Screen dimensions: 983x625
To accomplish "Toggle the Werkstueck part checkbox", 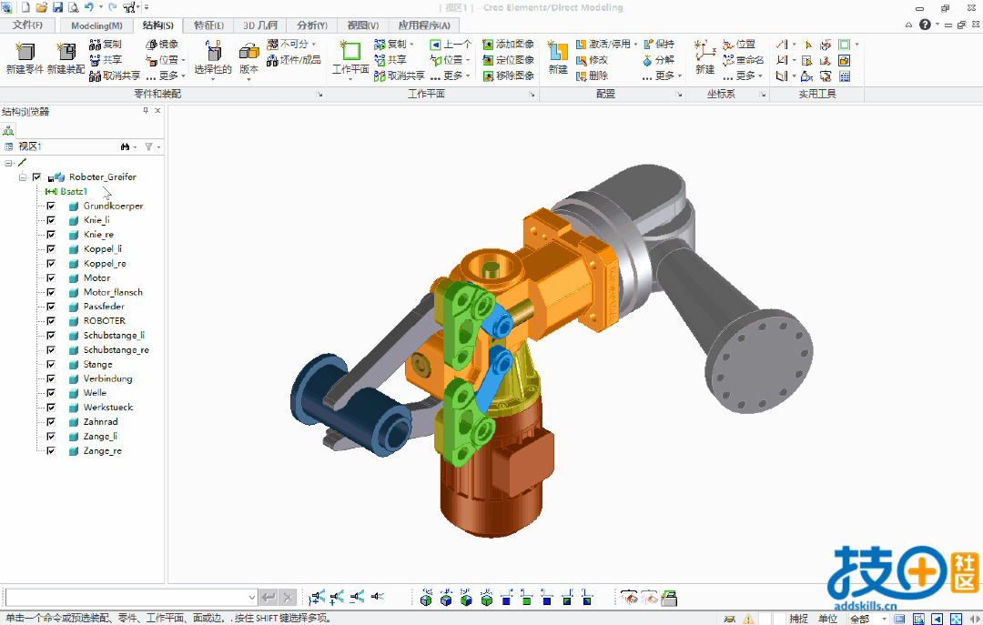I will click(51, 408).
